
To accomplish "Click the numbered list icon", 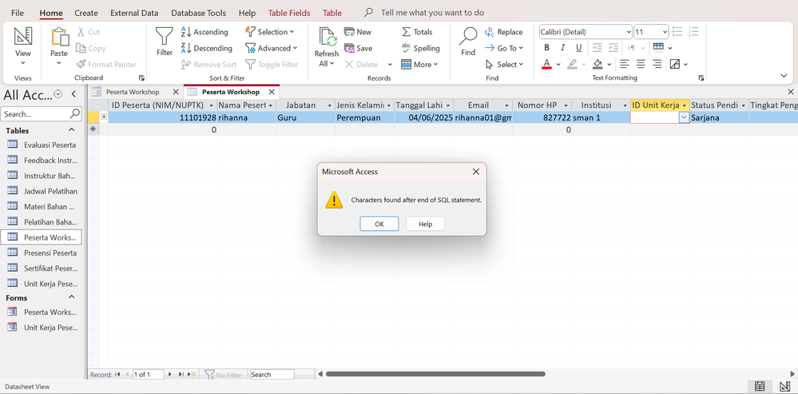I will (x=693, y=32).
